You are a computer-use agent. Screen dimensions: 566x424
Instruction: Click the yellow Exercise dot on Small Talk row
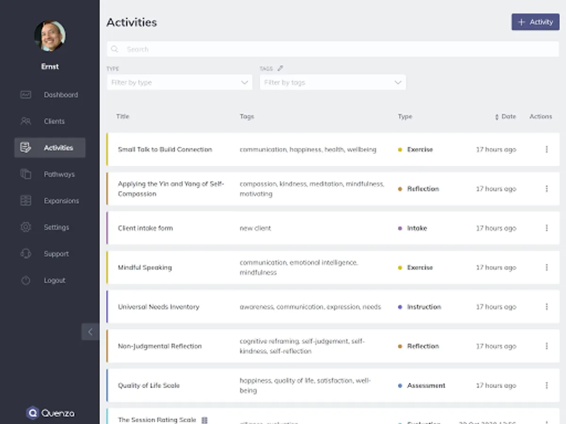(400, 149)
